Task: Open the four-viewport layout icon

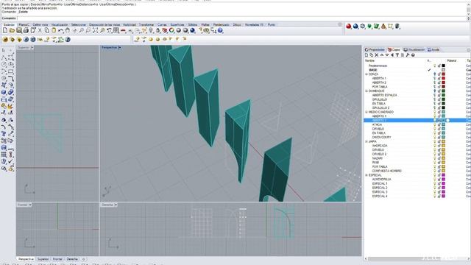Action: 116,30
